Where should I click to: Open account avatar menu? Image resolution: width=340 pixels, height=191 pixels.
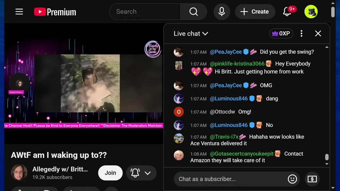tap(311, 12)
